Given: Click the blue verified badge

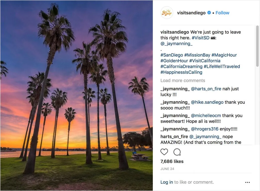Looking at the screenshot, I should [209, 13].
